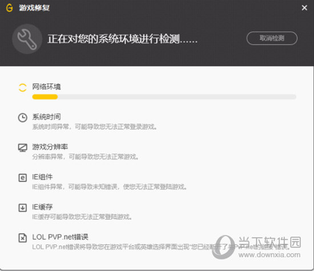The height and width of the screenshot is (271, 314).
Task: Click the wrench repair icon
Action: pyautogui.click(x=27, y=39)
